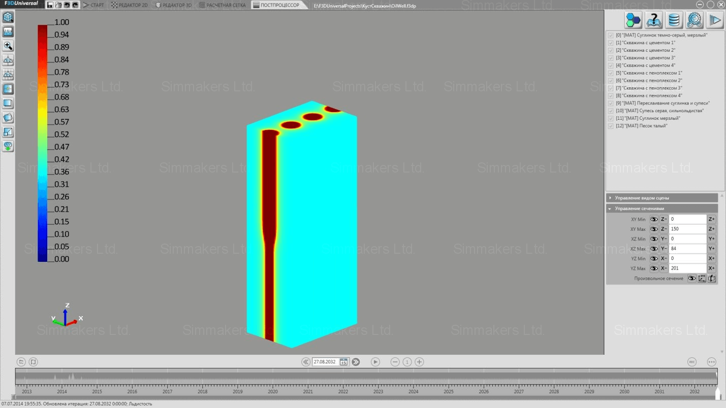Click Y- button on XZ Min row
726x408 pixels.
tap(664, 239)
